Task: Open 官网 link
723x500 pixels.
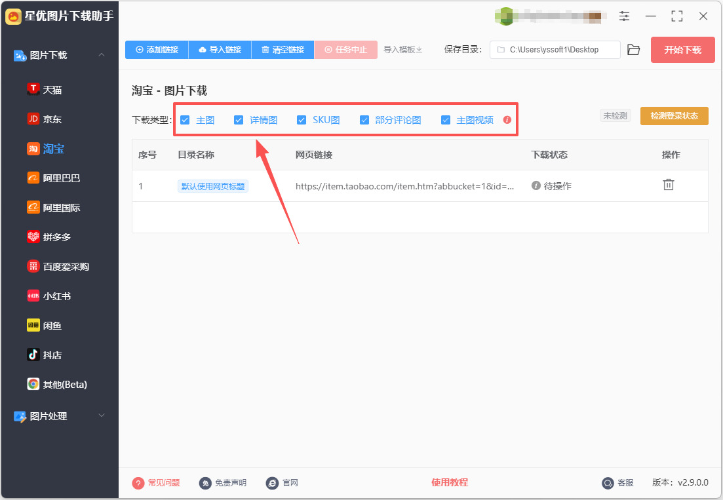Action: pyautogui.click(x=283, y=482)
